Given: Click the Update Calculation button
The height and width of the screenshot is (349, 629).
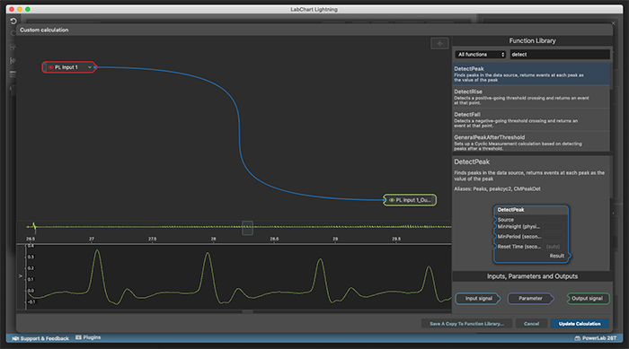Looking at the screenshot, I should (580, 324).
